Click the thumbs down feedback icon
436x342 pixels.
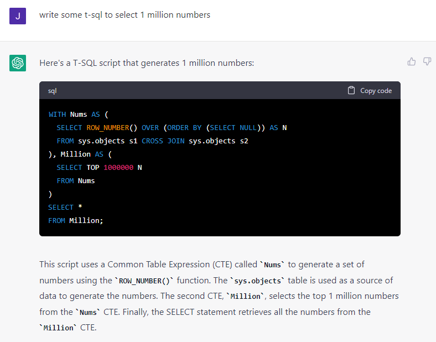(427, 61)
